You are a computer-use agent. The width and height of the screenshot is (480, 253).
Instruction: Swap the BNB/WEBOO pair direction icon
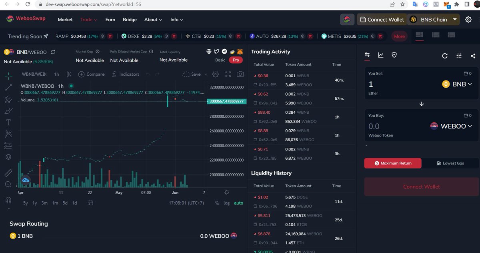(x=53, y=52)
